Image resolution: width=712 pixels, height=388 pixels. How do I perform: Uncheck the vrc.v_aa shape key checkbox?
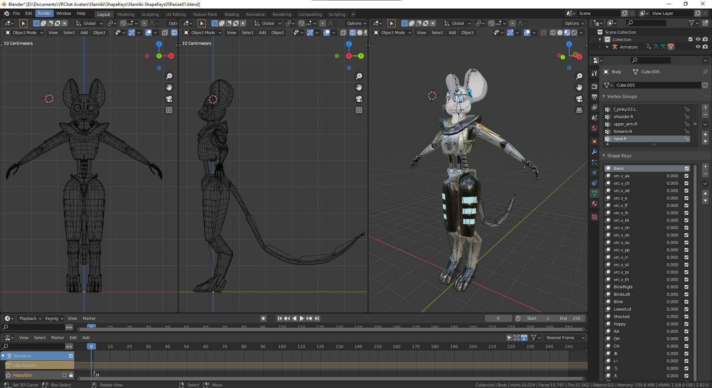(x=686, y=176)
